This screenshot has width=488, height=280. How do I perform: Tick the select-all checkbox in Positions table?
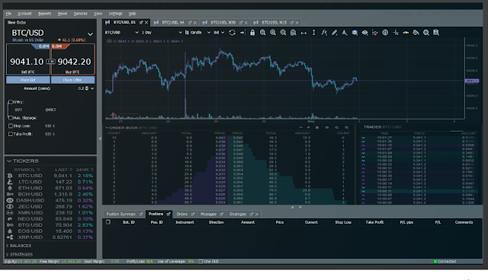pos(108,222)
